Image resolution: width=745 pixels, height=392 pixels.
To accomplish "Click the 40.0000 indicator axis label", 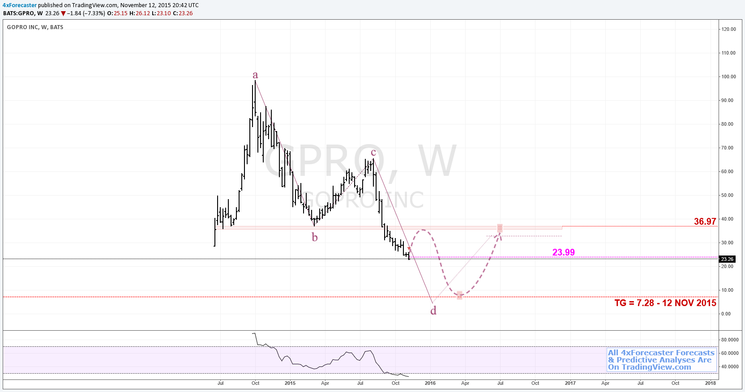I will [x=730, y=366].
